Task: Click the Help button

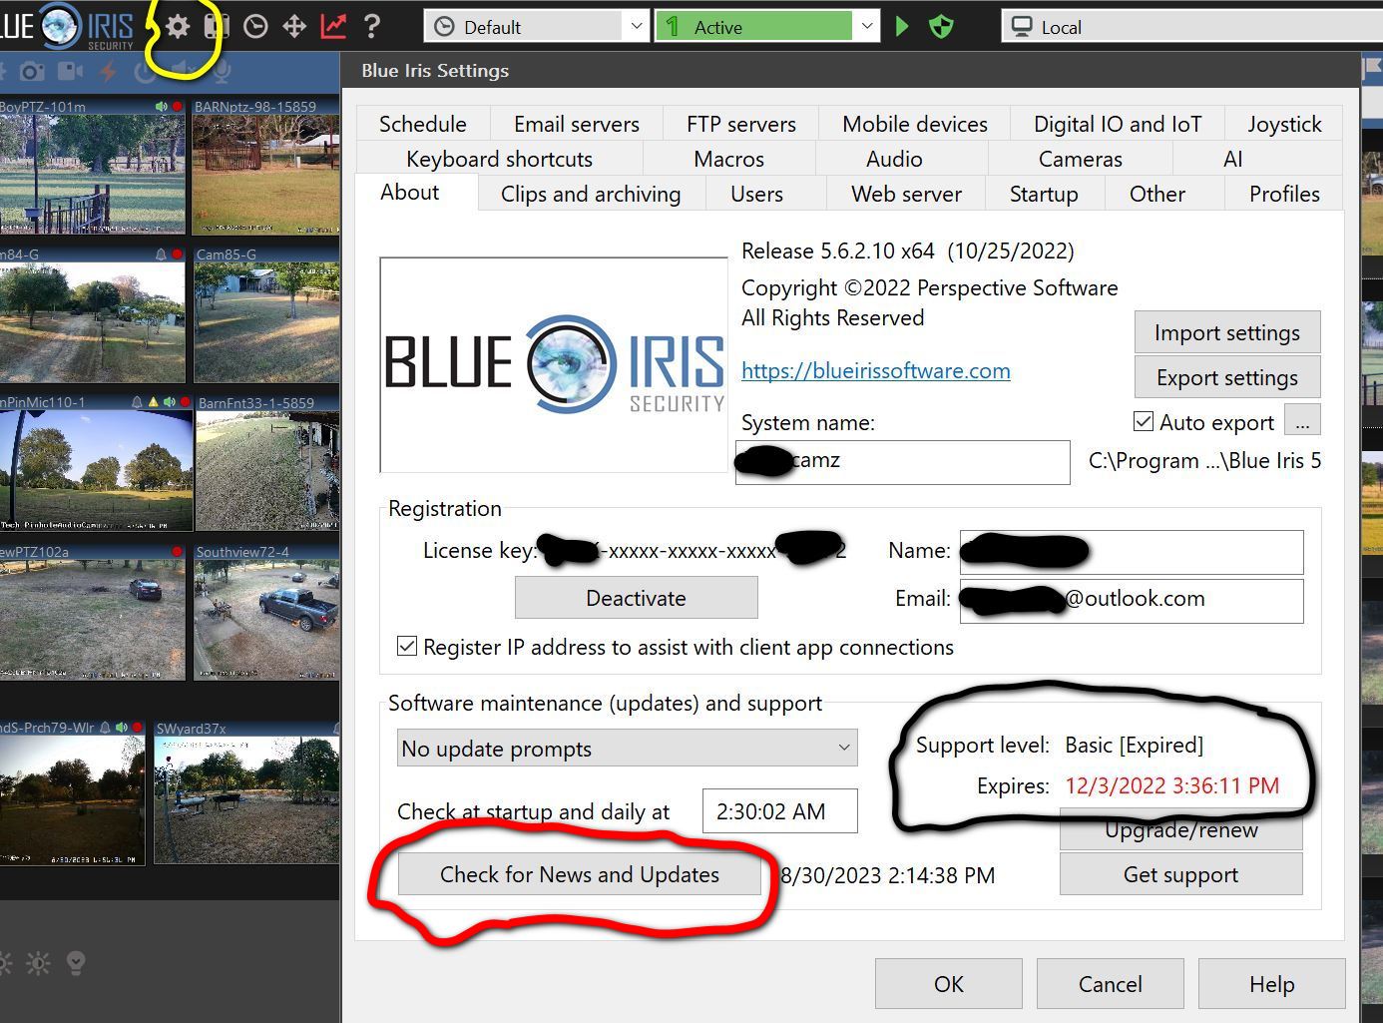Action: pyautogui.click(x=1272, y=984)
